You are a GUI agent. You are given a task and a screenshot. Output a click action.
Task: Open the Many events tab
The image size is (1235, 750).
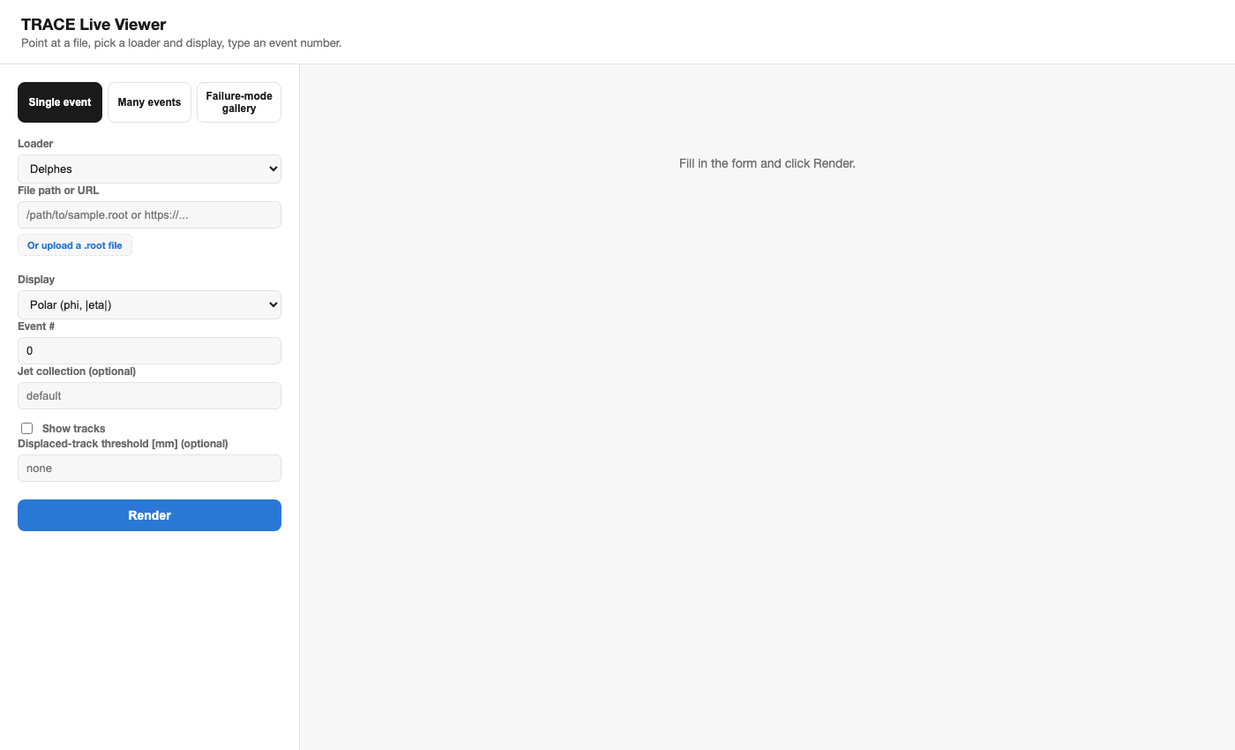pos(149,102)
